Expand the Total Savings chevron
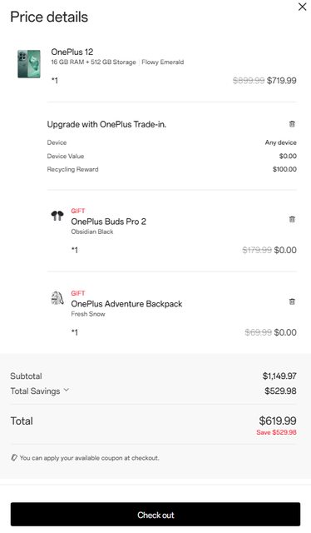The image size is (311, 533). (67, 390)
